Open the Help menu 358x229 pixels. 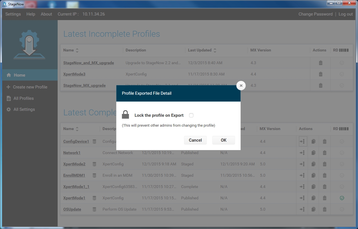click(31, 14)
